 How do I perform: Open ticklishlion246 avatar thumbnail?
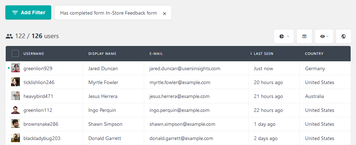(15, 82)
